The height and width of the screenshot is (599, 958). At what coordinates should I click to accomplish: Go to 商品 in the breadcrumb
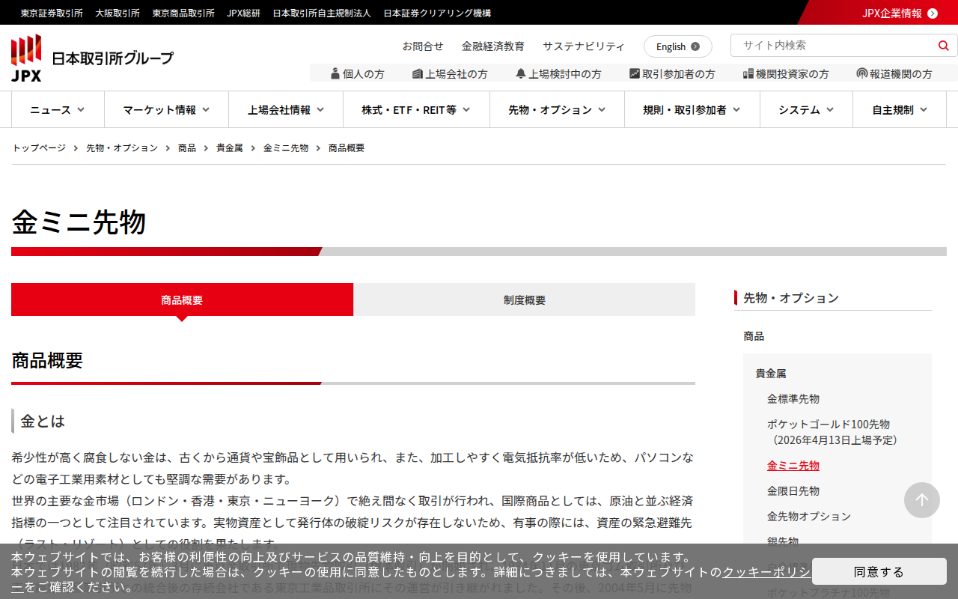[x=187, y=148]
